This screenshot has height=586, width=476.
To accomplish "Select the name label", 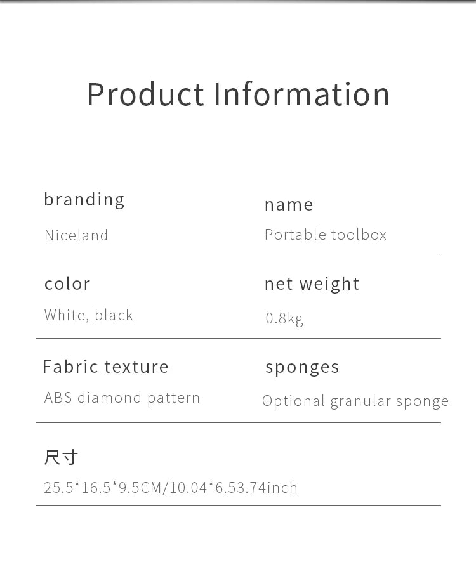I will click(x=289, y=205).
